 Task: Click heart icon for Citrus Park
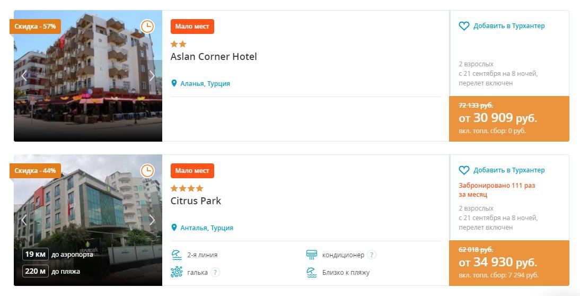click(x=464, y=170)
